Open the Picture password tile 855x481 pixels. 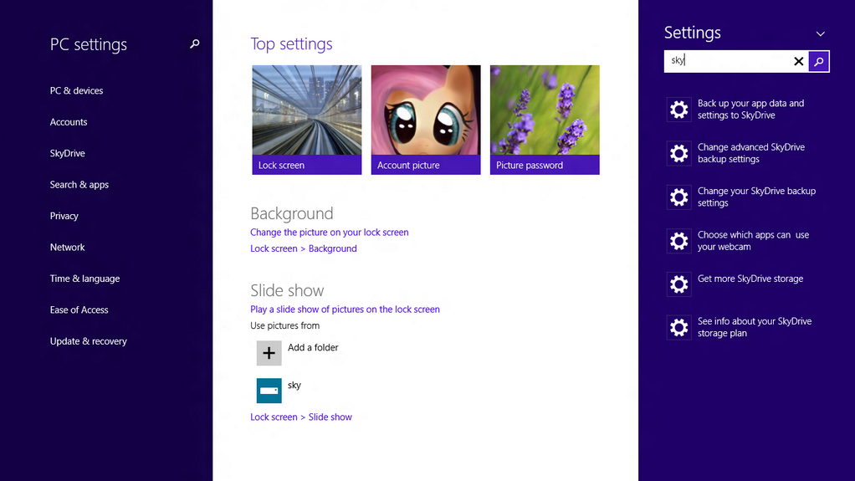(x=544, y=120)
